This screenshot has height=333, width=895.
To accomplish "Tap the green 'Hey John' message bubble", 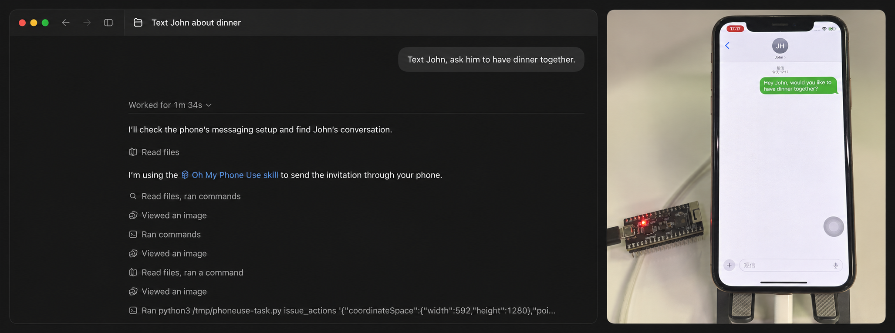I will [798, 86].
